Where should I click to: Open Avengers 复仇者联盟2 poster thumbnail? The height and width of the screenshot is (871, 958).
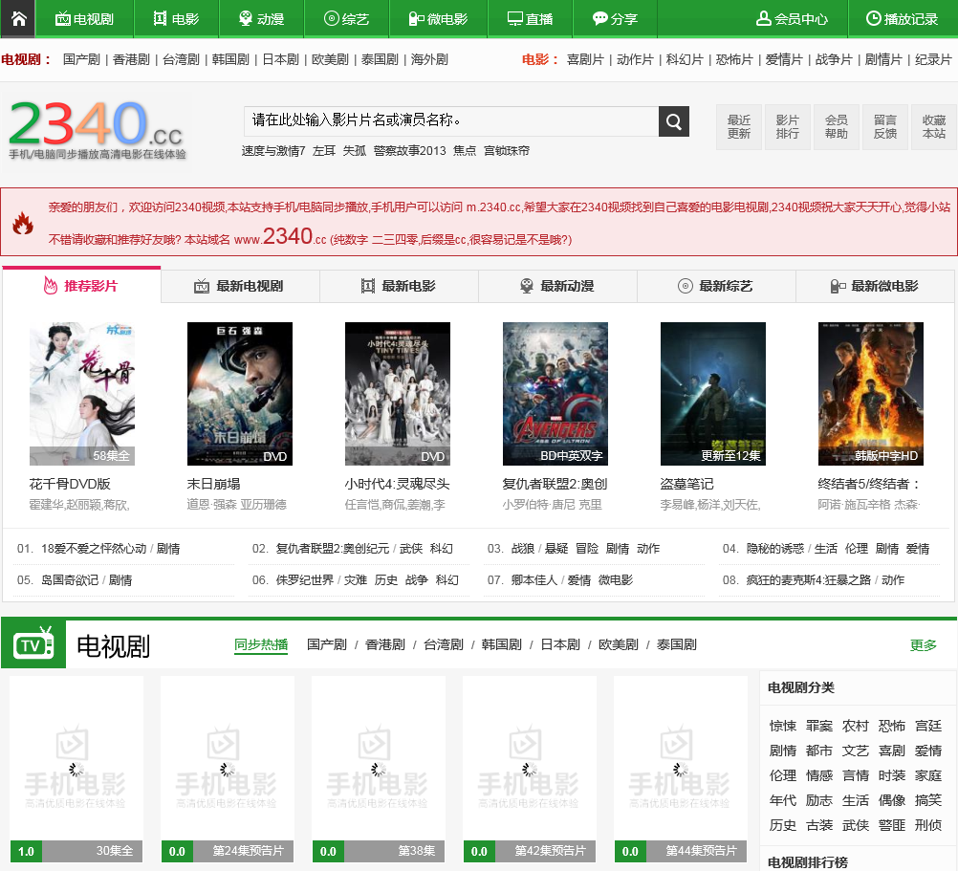[555, 394]
